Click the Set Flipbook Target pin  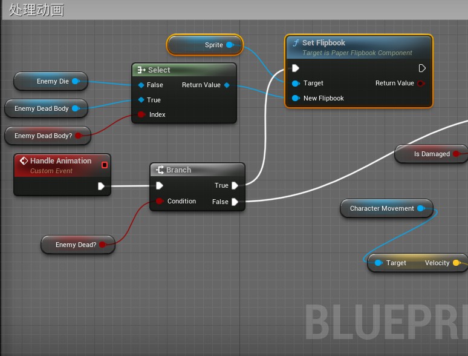296,83
